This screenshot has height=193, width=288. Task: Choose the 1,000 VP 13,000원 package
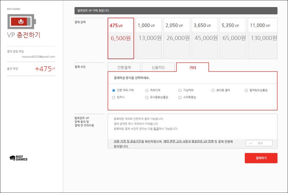click(149, 38)
